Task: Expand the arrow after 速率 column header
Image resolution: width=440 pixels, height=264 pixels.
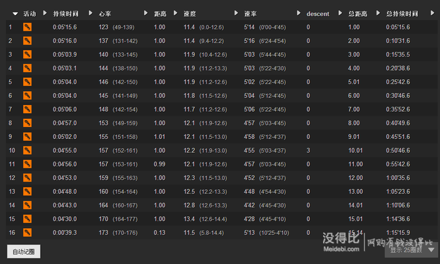Action: (x=299, y=13)
